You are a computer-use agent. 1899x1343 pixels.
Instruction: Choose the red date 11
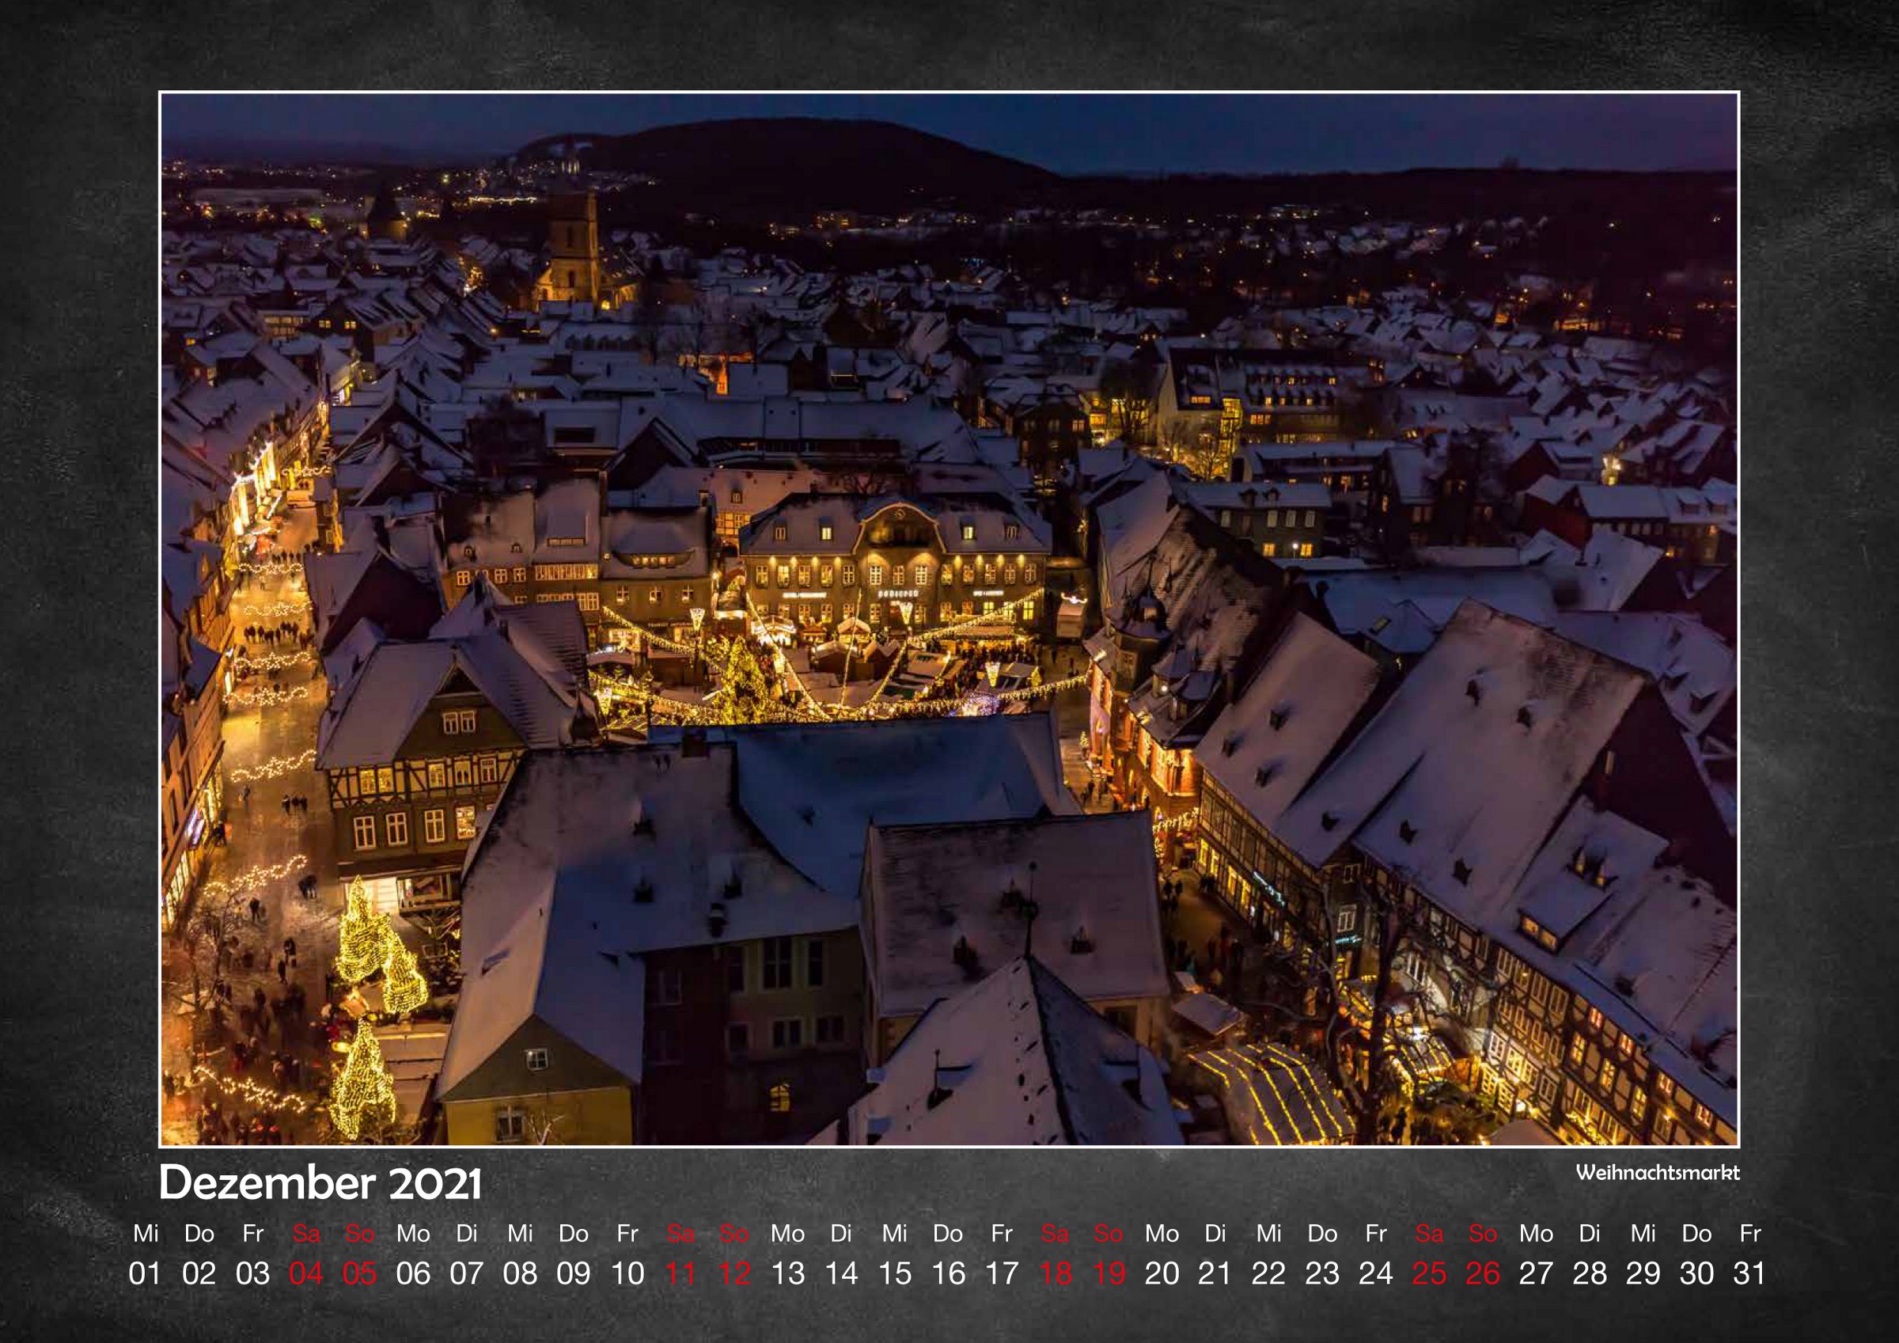click(680, 1273)
